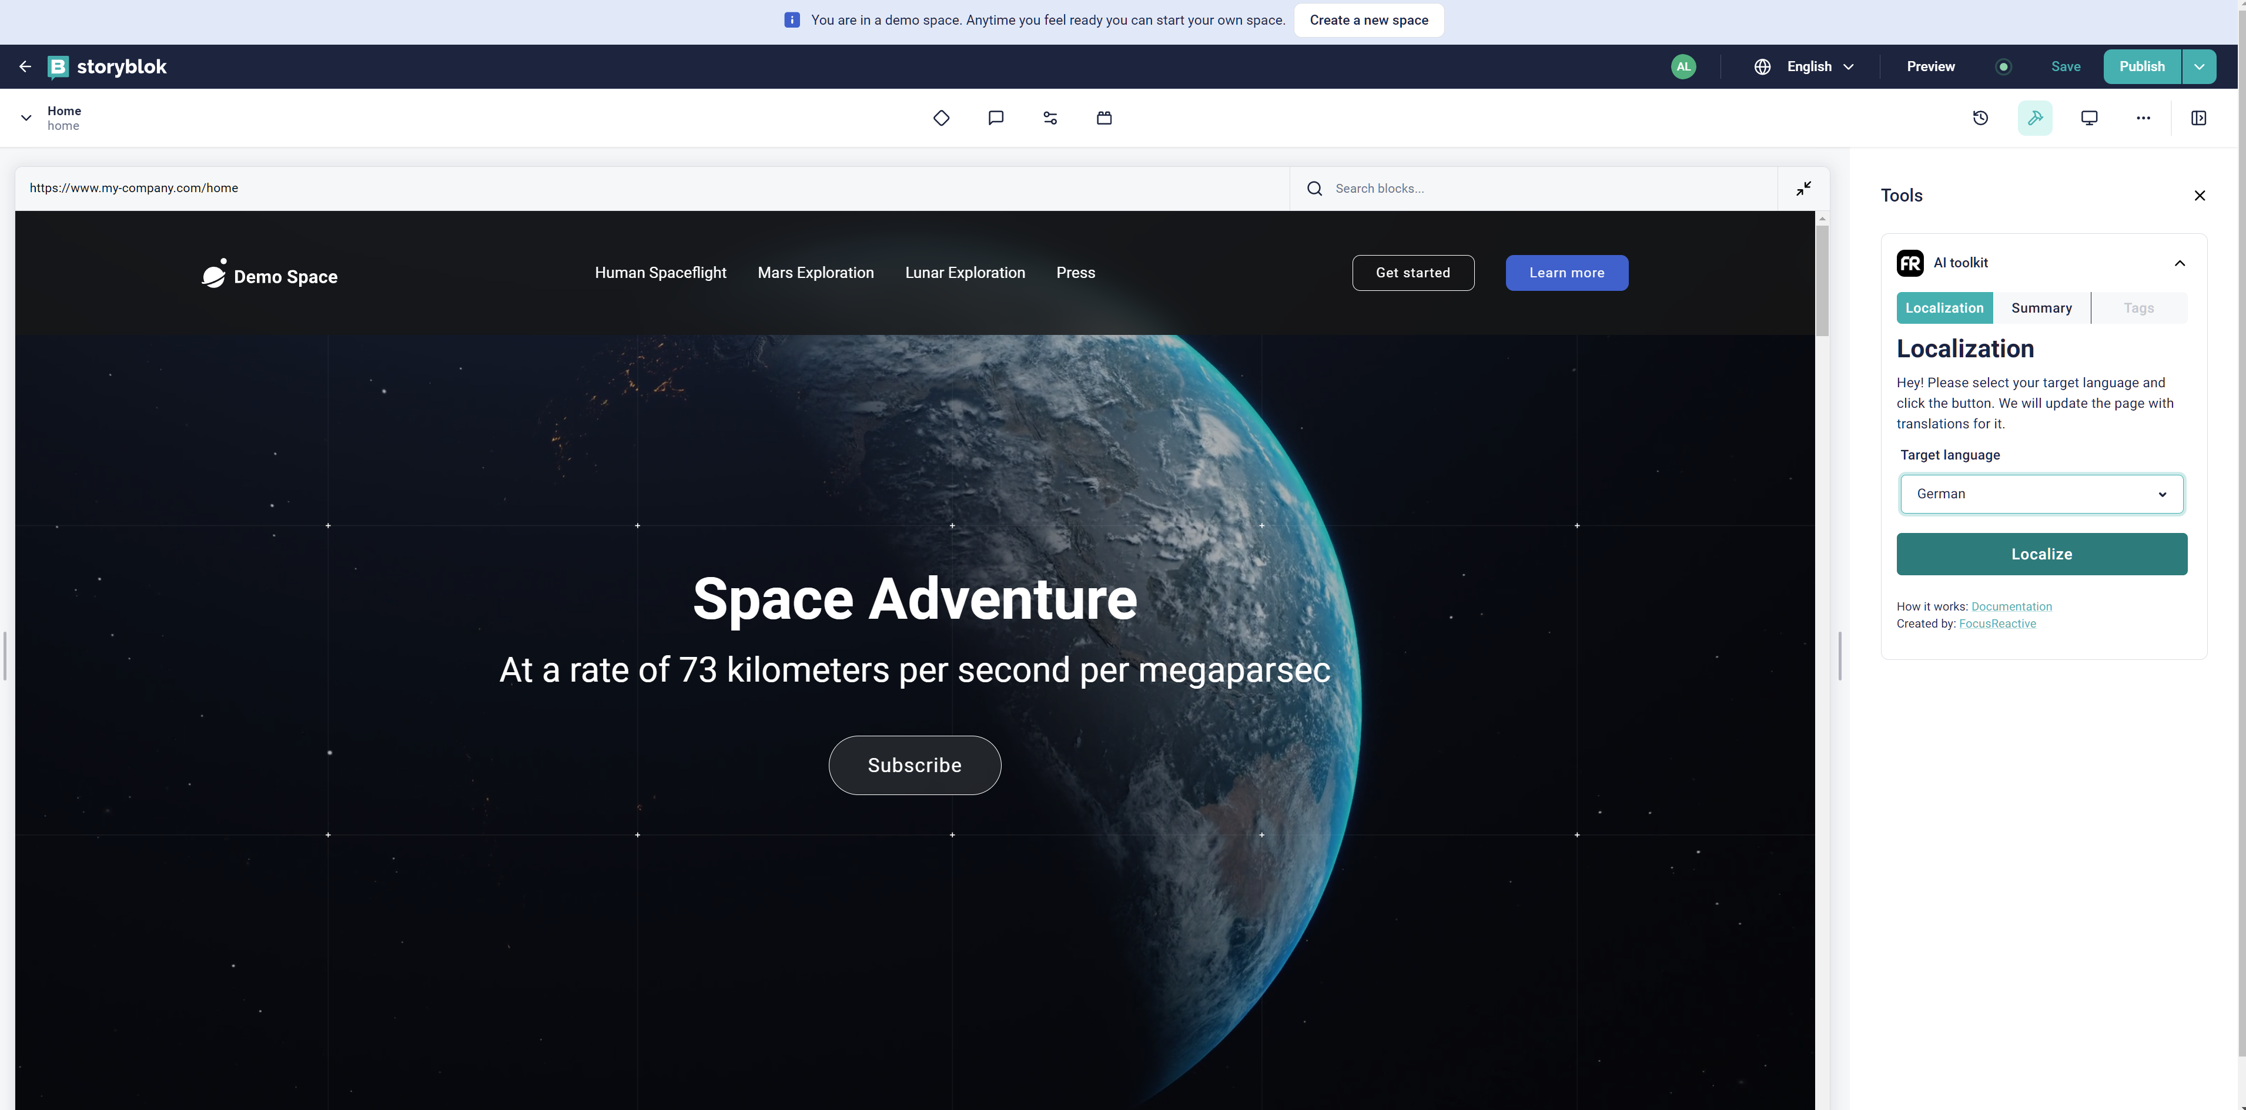
Task: Toggle the side panel layout icon
Action: [x=2198, y=118]
